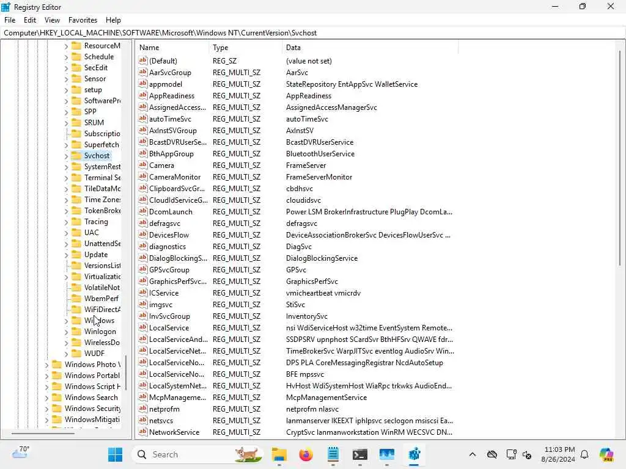Expand the Windows Search key

click(x=46, y=398)
